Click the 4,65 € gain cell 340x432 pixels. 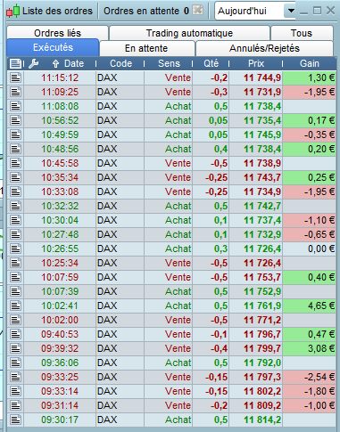click(x=310, y=306)
